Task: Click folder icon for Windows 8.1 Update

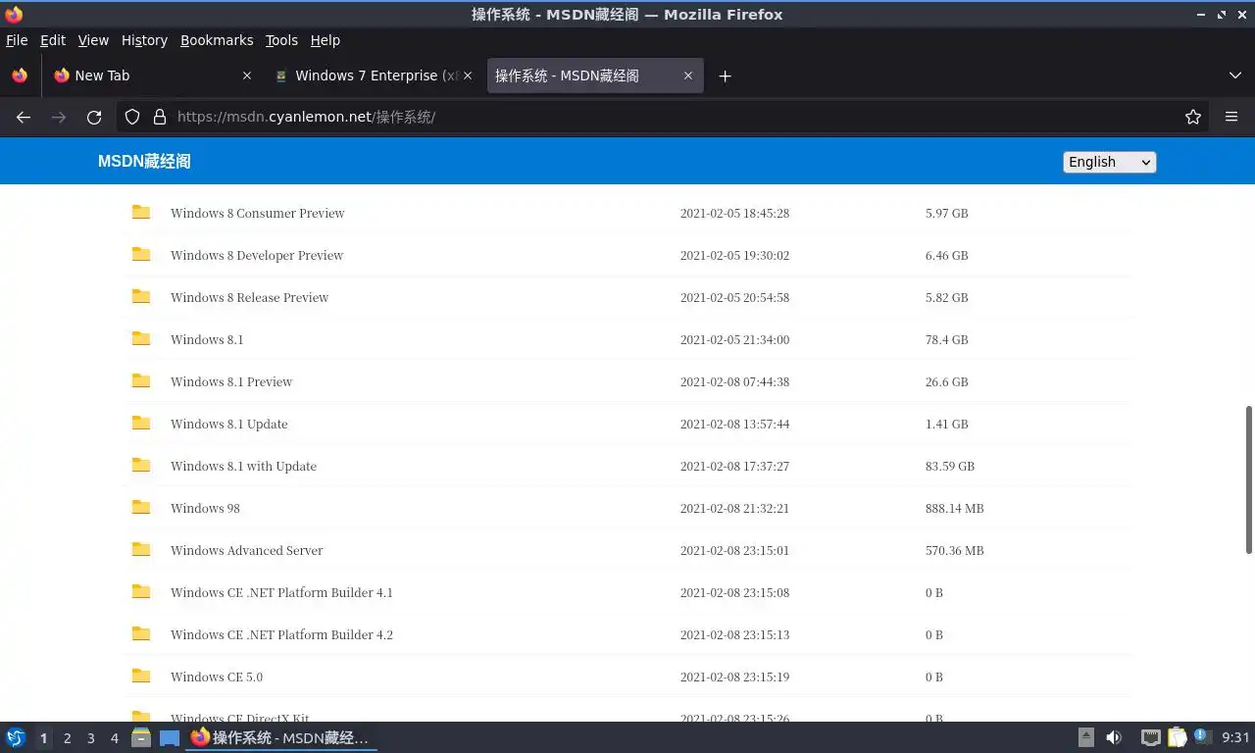Action: [141, 423]
